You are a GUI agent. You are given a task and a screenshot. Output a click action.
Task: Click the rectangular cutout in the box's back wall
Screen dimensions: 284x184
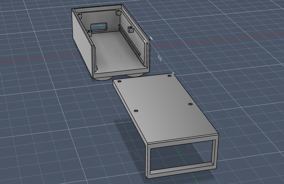99,27
